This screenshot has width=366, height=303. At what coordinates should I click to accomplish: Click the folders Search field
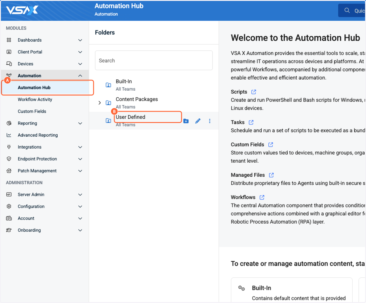pos(154,60)
